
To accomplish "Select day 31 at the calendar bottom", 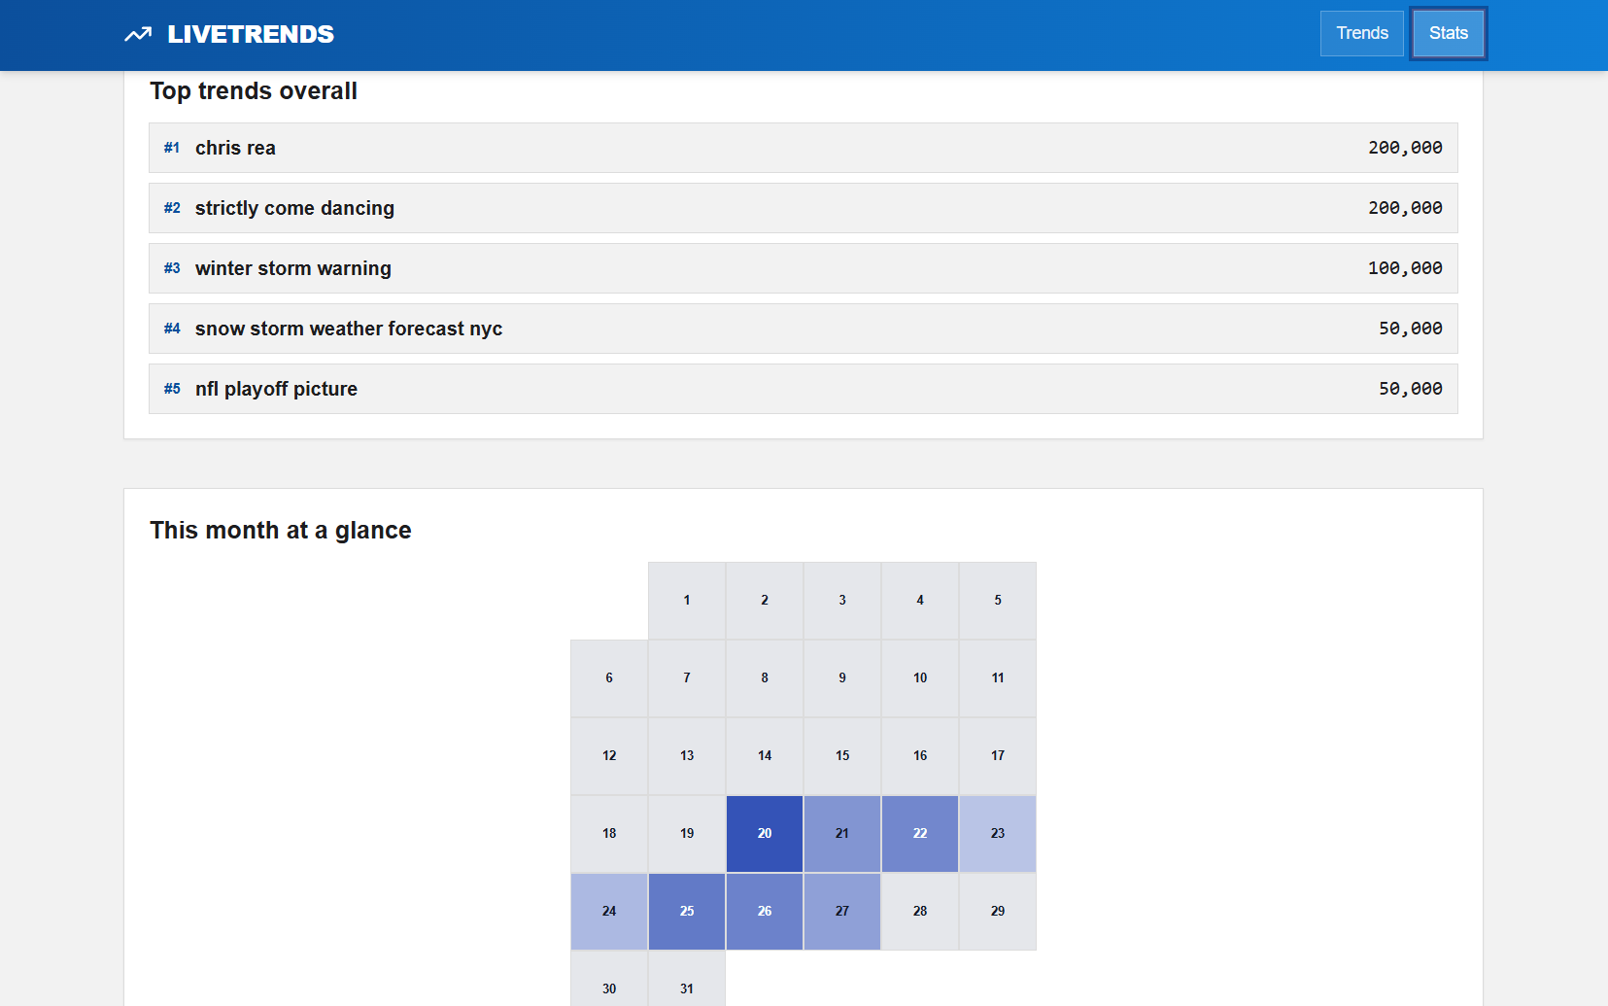I will tap(686, 988).
